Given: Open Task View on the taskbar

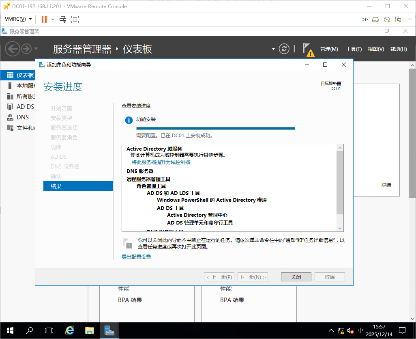Looking at the screenshot, I should click(49, 330).
